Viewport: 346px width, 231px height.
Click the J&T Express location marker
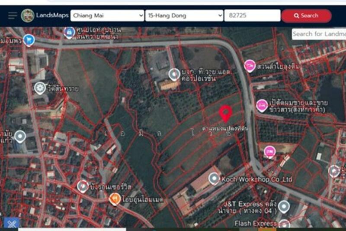pyautogui.click(x=283, y=206)
